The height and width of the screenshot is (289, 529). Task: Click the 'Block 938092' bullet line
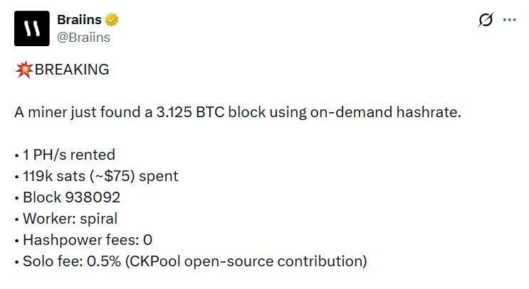coord(68,197)
